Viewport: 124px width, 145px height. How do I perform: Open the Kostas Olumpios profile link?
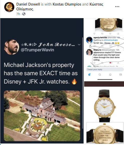coord(67,4)
